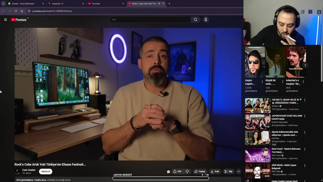The image size is (323, 182).
Task: Open options menu for Adamlar'a short
Action: coord(303,82)
